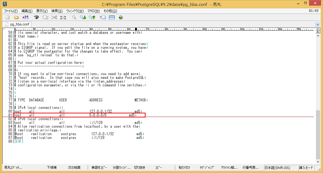Click '# IPv4 local connections:' comment line
The height and width of the screenshot is (173, 323).
point(38,108)
